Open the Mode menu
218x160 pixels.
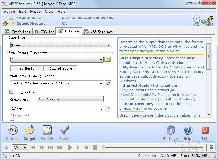point(35,12)
